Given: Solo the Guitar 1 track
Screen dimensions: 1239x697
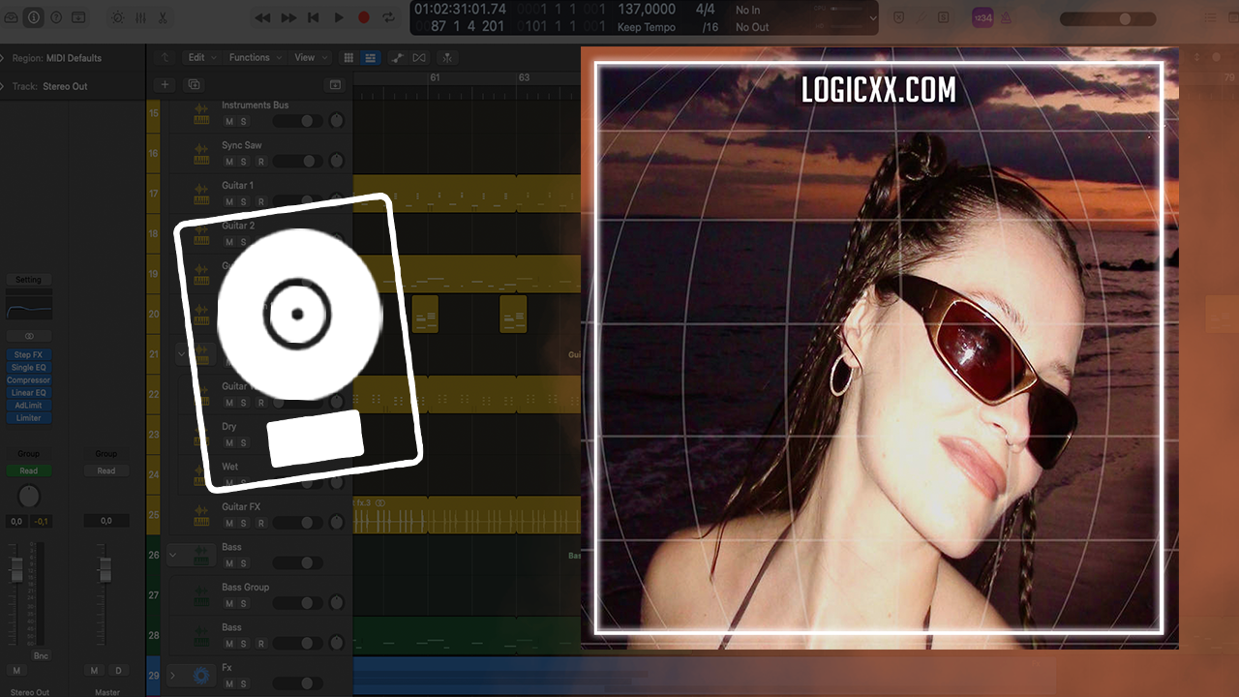Looking at the screenshot, I should point(244,201).
